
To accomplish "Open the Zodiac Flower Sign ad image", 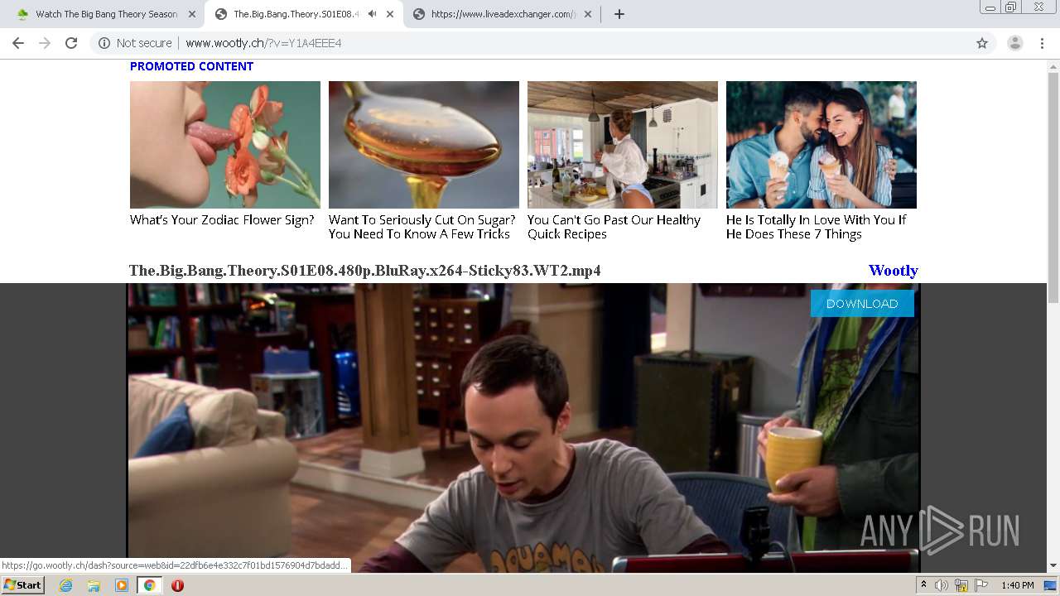I will click(x=225, y=145).
